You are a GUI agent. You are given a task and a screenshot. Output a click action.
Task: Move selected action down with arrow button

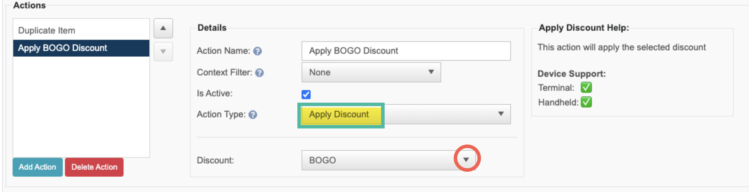pyautogui.click(x=163, y=52)
